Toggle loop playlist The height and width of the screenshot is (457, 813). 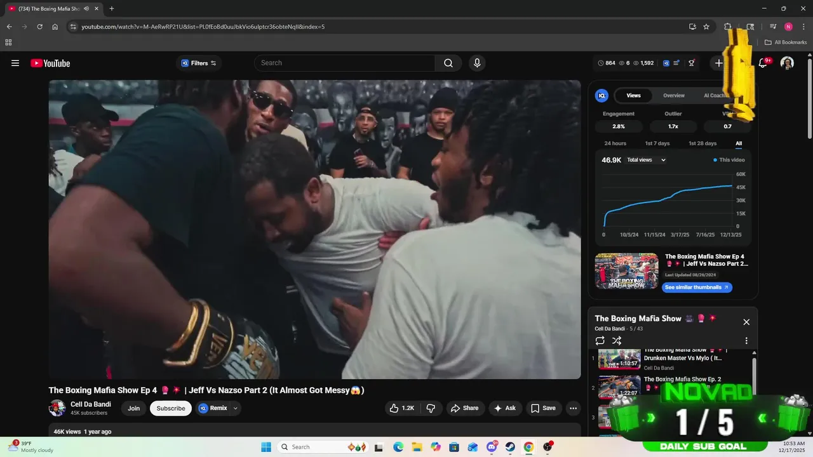pos(600,341)
